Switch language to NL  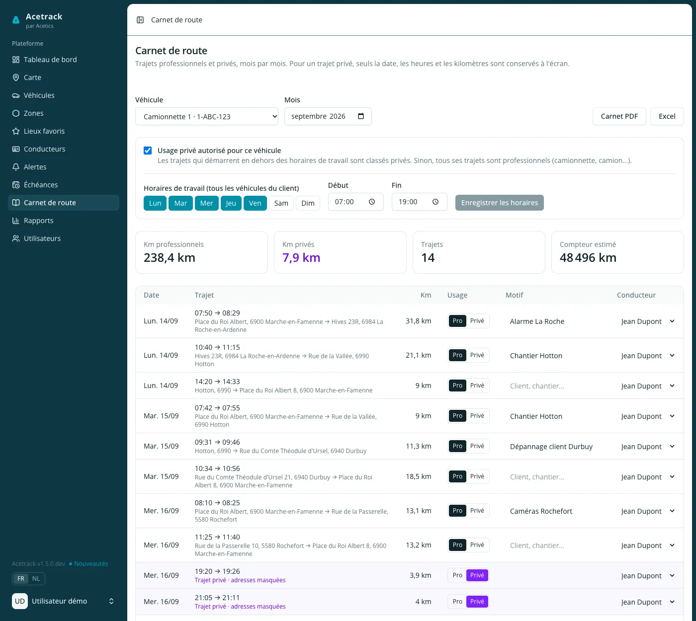[x=36, y=579]
